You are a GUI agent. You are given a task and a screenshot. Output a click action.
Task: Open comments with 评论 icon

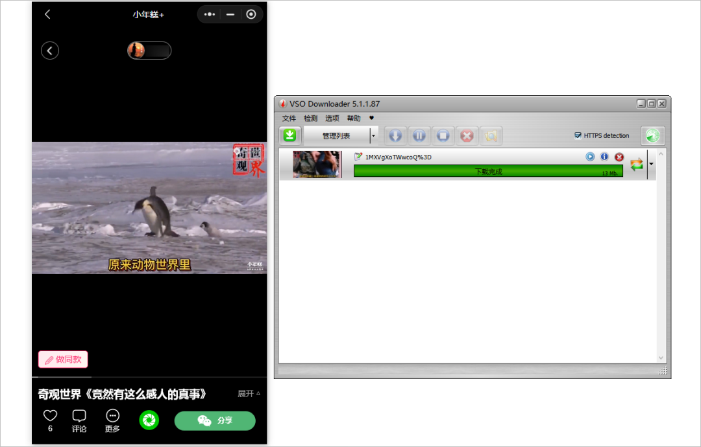[79, 420]
